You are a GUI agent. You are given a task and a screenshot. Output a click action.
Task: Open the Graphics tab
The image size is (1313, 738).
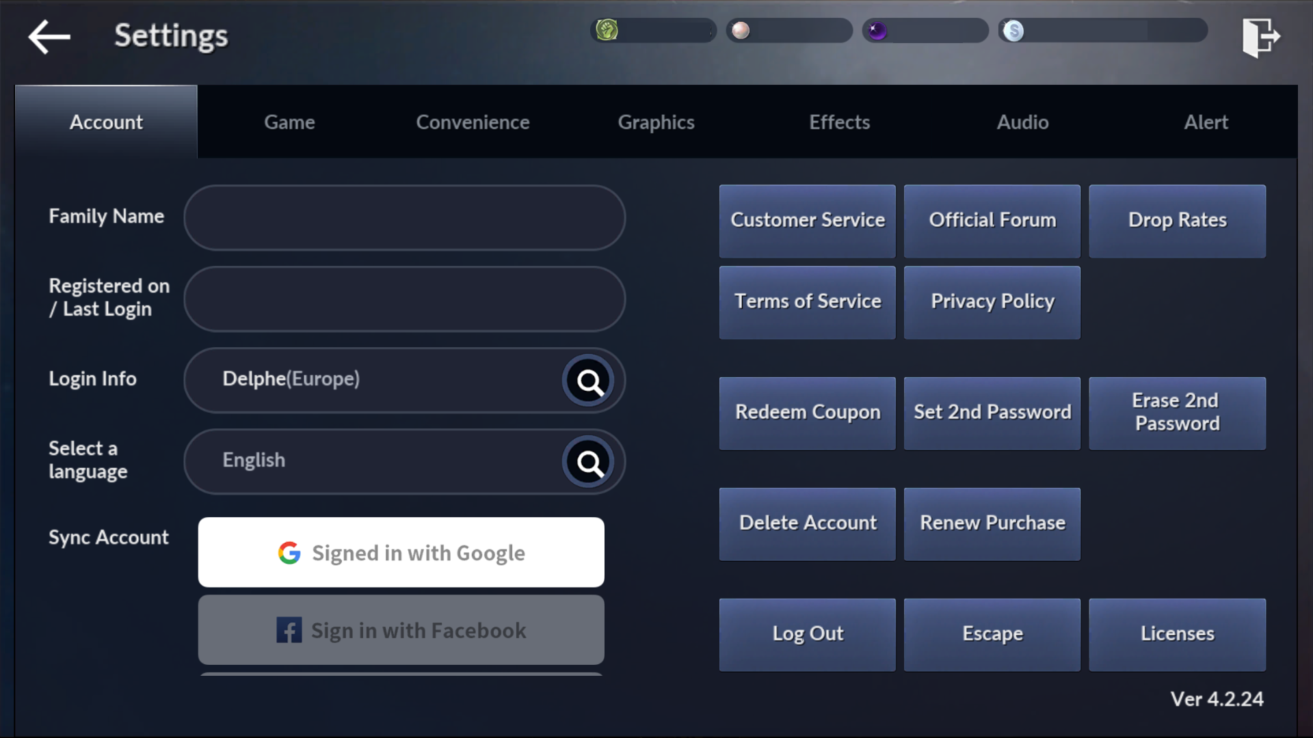(656, 122)
